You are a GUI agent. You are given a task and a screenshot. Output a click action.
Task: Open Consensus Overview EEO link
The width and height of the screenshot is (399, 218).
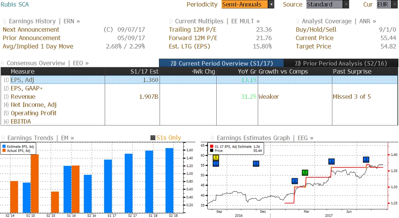48,63
